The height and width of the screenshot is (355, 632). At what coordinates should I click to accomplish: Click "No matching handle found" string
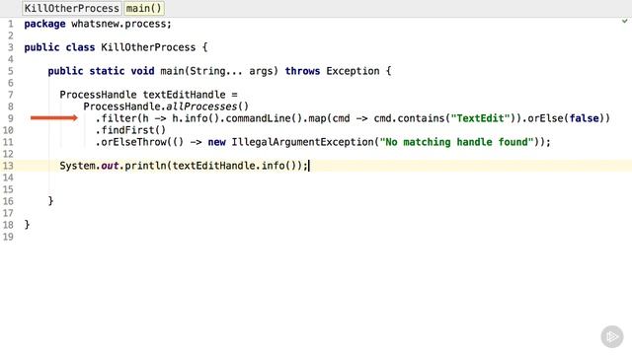[456, 142]
